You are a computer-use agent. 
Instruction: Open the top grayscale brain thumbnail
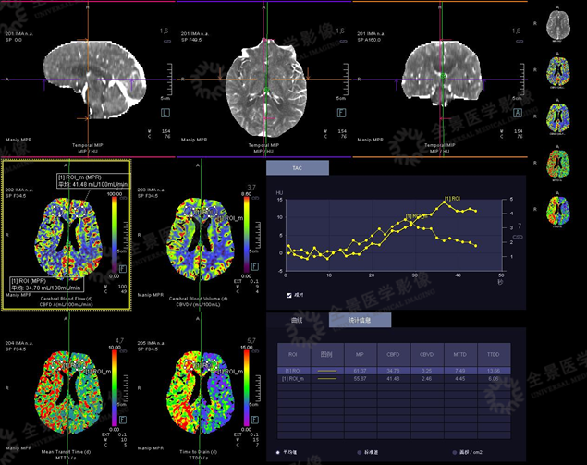(x=558, y=25)
